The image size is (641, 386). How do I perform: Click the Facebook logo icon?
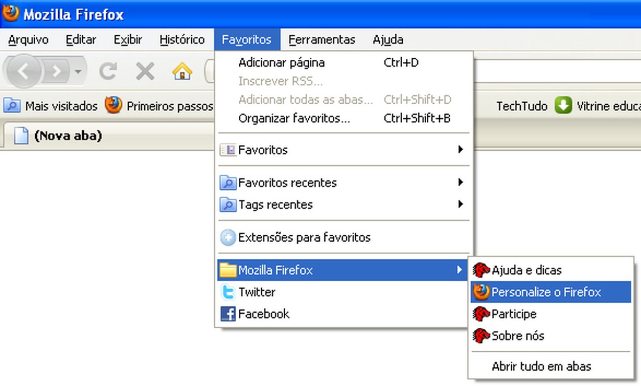tap(228, 314)
